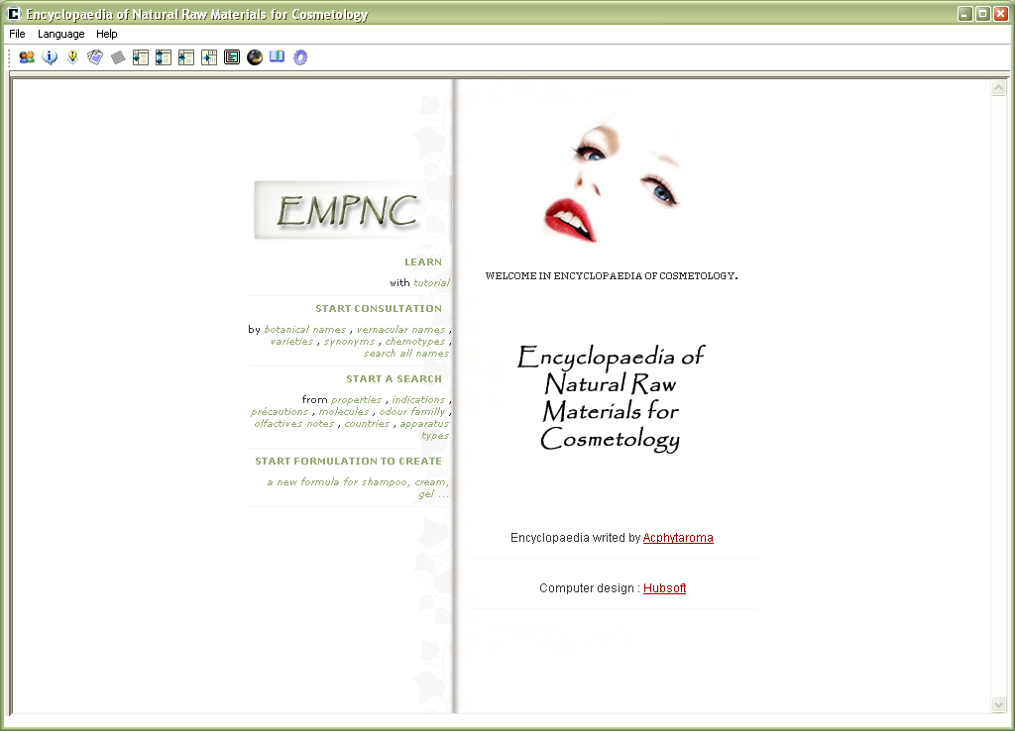This screenshot has height=731, width=1015.
Task: Maximize the Encyclopaedia window
Action: (982, 14)
